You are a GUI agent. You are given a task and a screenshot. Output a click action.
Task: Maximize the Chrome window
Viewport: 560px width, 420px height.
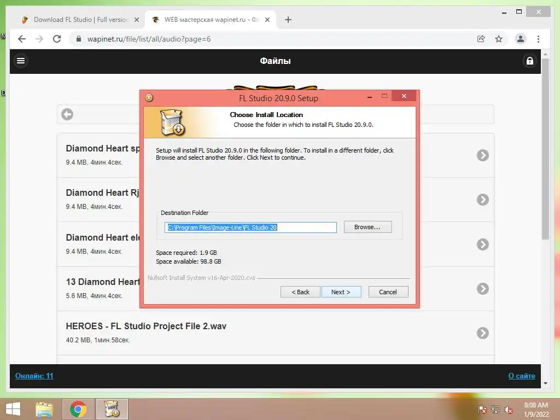click(519, 12)
